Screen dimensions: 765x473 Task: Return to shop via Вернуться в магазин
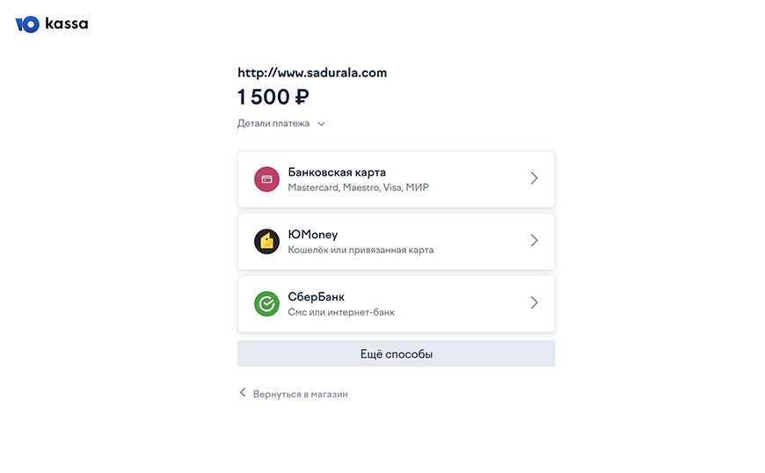pyautogui.click(x=300, y=394)
